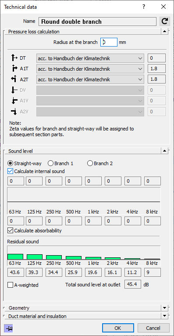Click the residual sound 9 value at 8 kHz
This screenshot has width=174, height=336.
[153, 272]
